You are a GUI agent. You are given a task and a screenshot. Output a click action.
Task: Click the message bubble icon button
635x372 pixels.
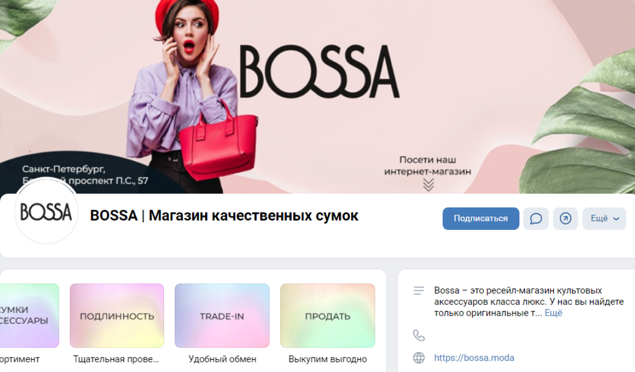536,219
